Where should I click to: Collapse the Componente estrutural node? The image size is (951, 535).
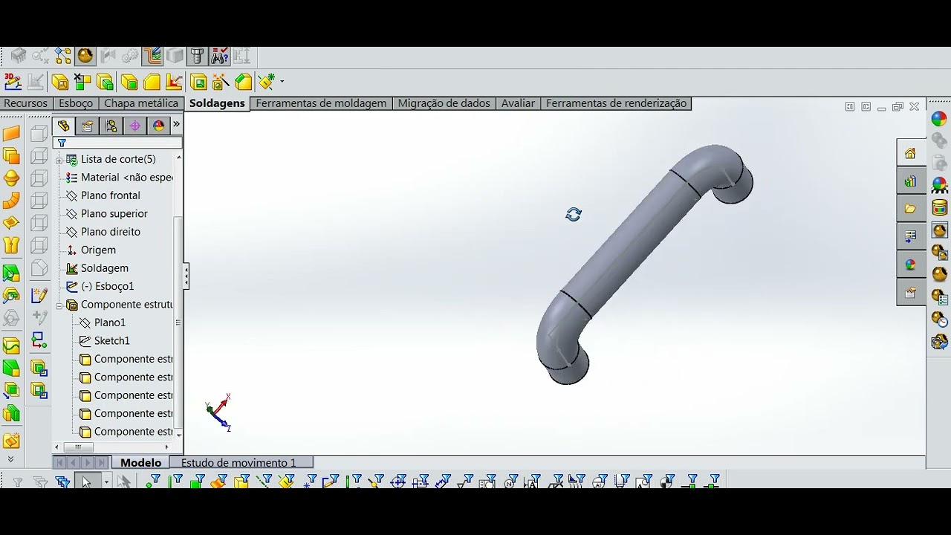[x=59, y=305]
